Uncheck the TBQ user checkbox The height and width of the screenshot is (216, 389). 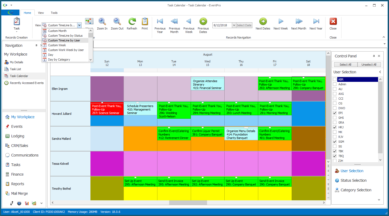[x=335, y=156]
